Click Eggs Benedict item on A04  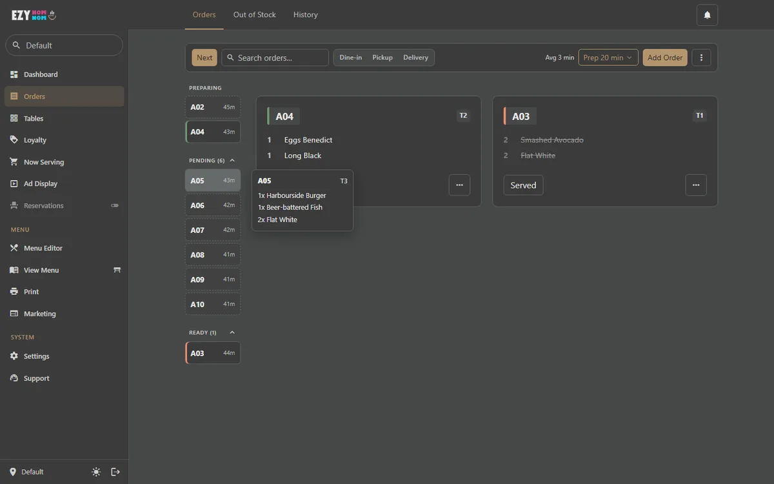[308, 140]
